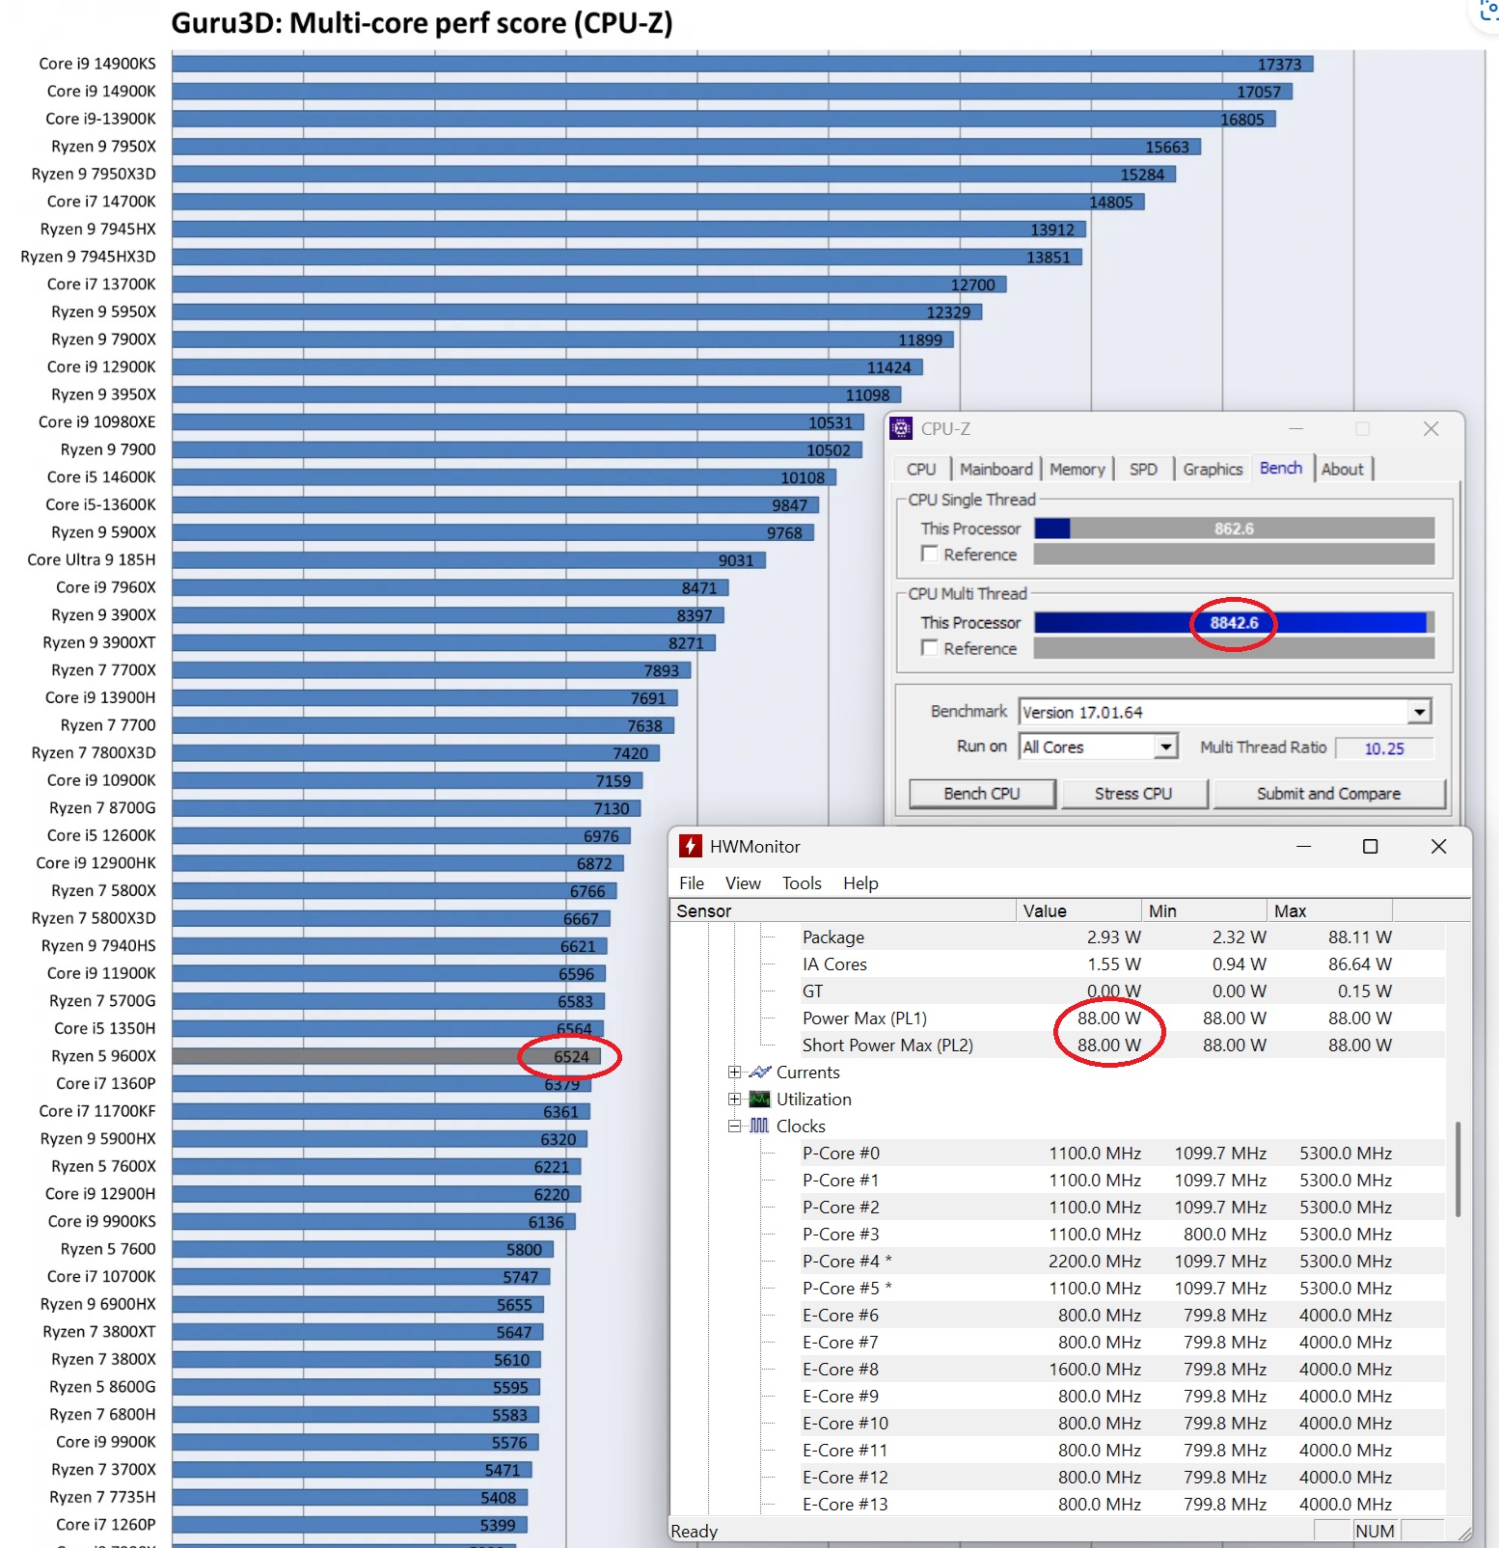Open HWMonitor Help menu
This screenshot has height=1548, width=1499.
tap(860, 883)
